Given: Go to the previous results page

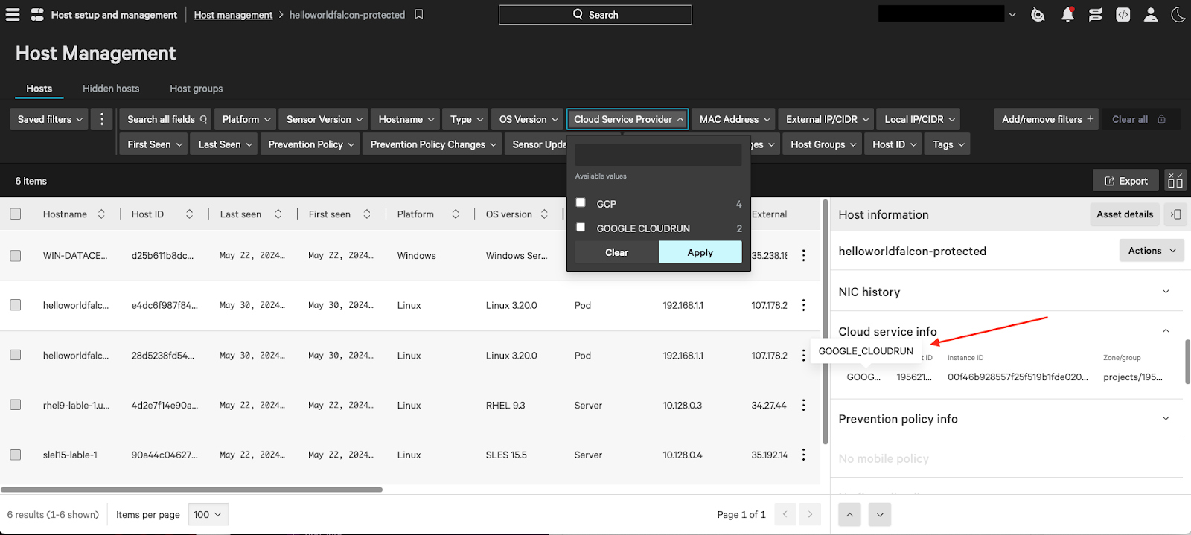Looking at the screenshot, I should [x=785, y=514].
